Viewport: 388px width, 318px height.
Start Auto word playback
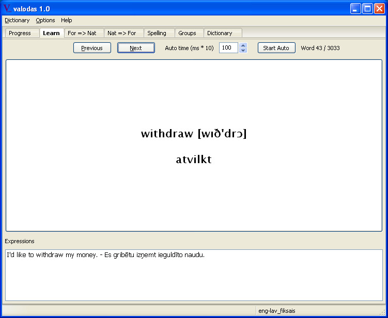point(276,48)
